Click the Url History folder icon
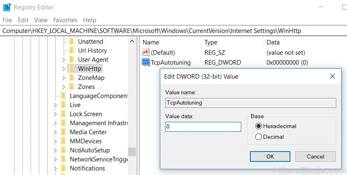 click(x=71, y=51)
